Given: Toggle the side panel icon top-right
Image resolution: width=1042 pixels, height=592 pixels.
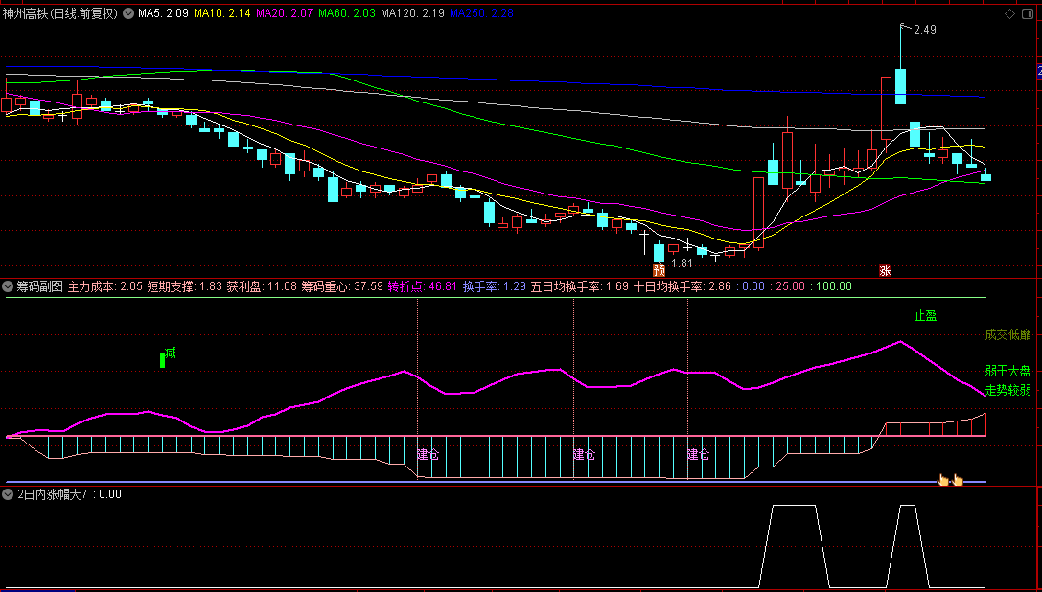Looking at the screenshot, I should point(1030,13).
